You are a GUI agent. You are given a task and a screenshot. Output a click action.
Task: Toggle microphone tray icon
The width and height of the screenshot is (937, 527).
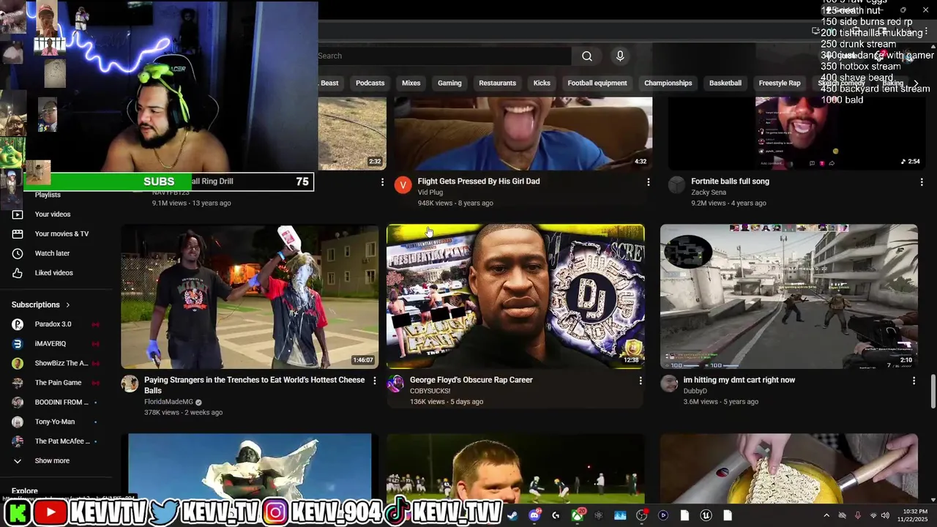click(x=858, y=515)
